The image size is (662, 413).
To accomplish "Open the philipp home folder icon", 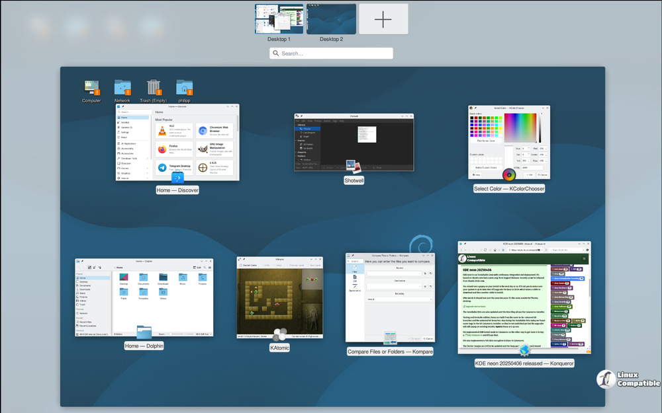I will [x=184, y=88].
